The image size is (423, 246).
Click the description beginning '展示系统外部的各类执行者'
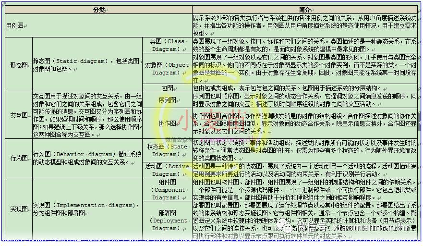click(x=305, y=25)
